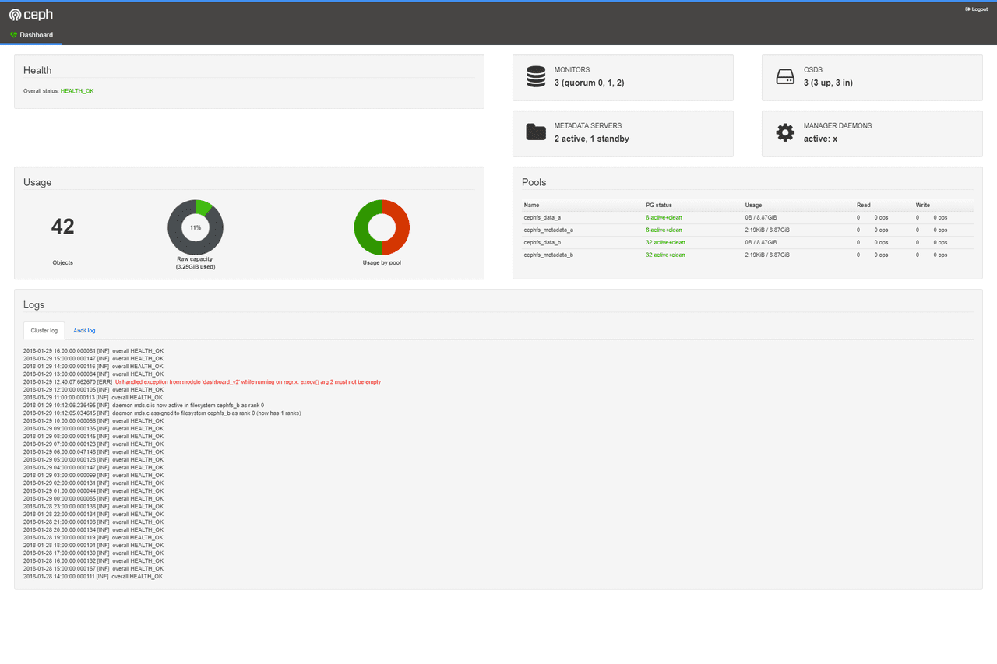997x664 pixels.
Task: Click the Ceph logo in header
Action: pos(31,15)
